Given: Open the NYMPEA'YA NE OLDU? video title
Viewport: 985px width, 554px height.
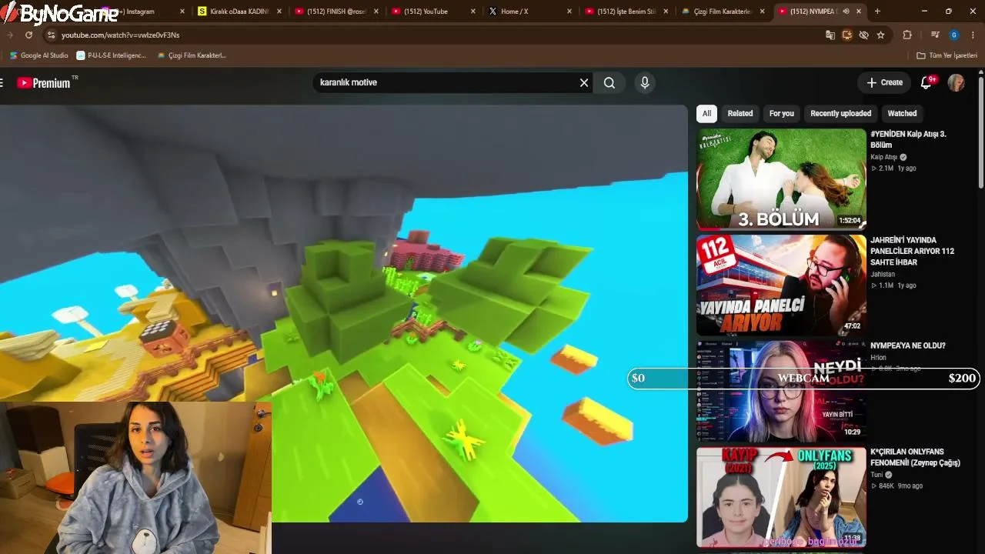Looking at the screenshot, I should (x=908, y=345).
